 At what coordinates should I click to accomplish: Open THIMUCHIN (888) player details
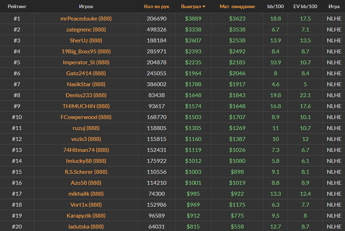86,106
